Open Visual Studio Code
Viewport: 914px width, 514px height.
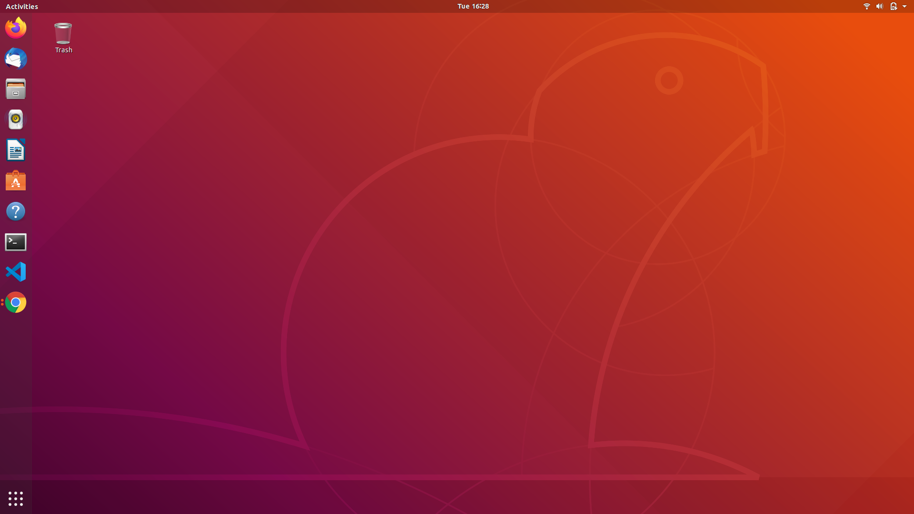[x=16, y=272]
